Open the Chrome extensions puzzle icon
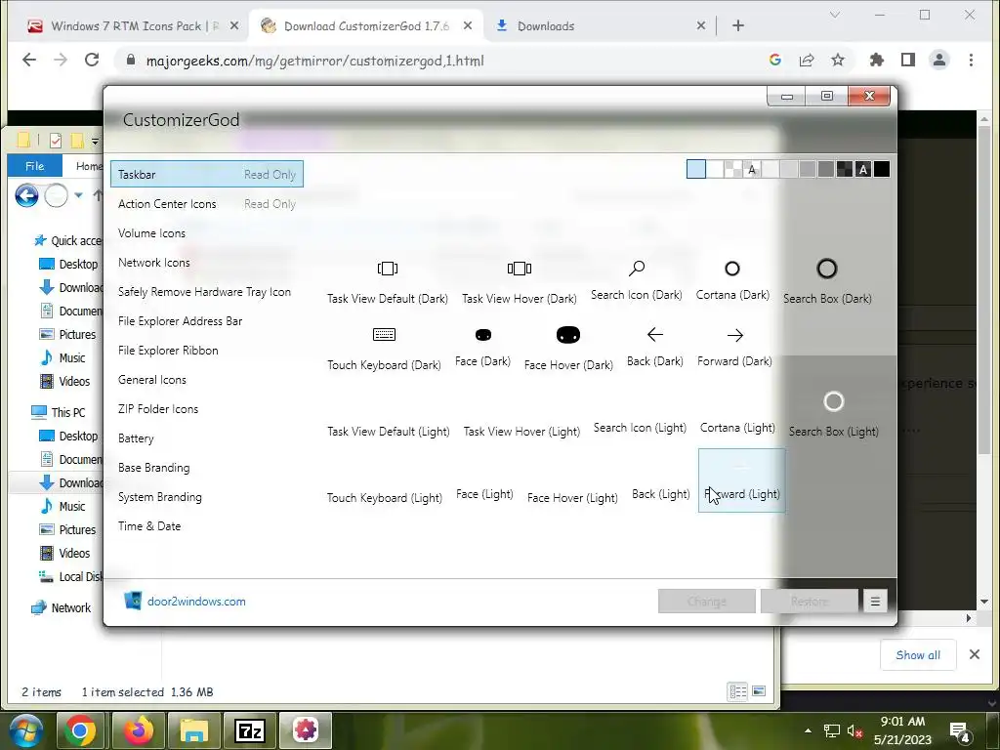The image size is (1000, 750). tap(877, 60)
